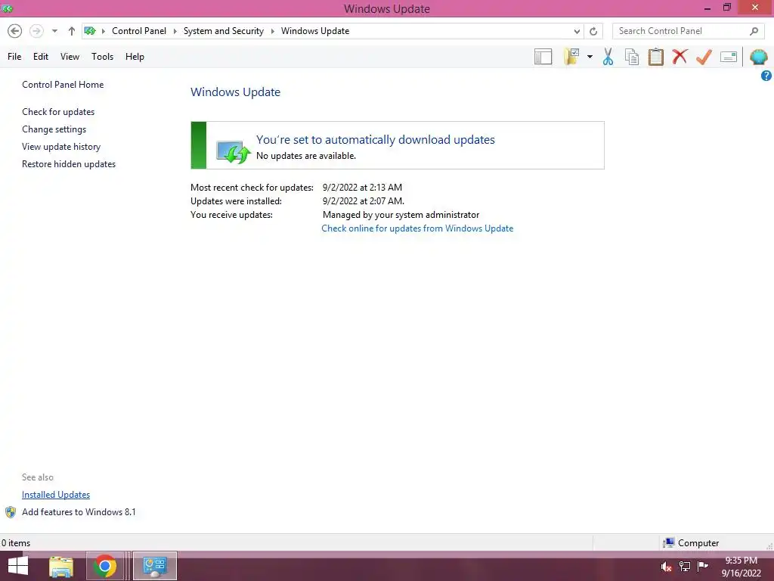
Task: Click the Windows Update address bar icon
Action: pos(90,30)
